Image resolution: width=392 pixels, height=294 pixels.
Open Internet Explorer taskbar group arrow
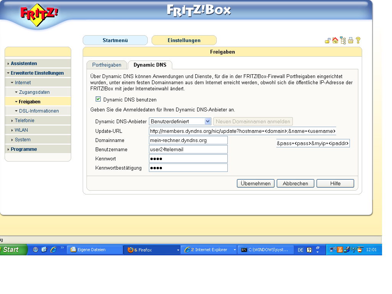point(235,250)
